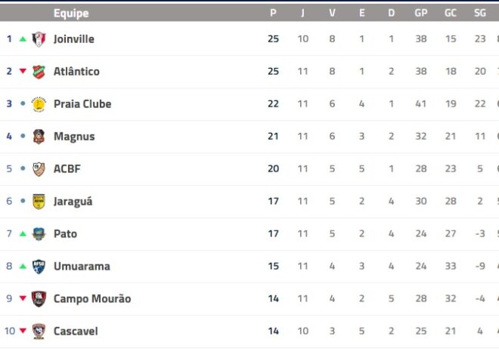This screenshot has width=499, height=349.
Task: Click the Pato team crest
Action: (x=39, y=234)
